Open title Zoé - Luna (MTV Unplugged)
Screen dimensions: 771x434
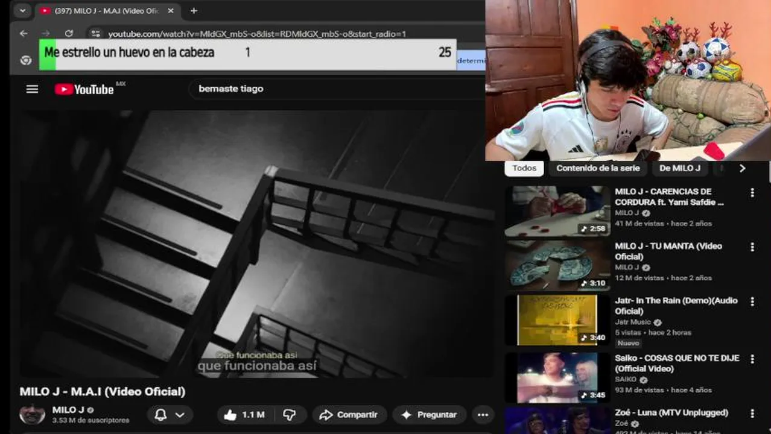(671, 413)
